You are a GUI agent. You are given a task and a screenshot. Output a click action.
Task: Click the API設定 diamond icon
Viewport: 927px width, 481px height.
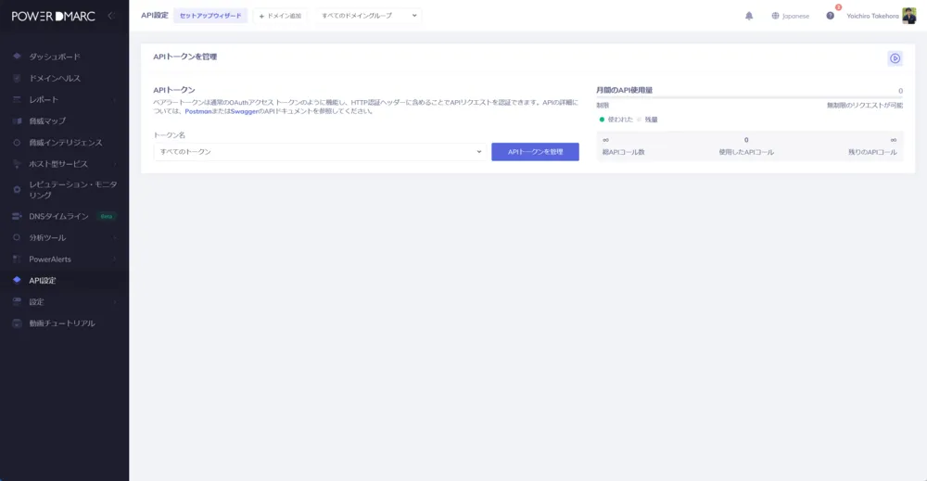pyautogui.click(x=17, y=280)
